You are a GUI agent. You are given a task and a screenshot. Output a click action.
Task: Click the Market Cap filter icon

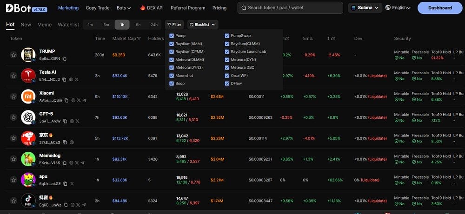[x=139, y=39]
